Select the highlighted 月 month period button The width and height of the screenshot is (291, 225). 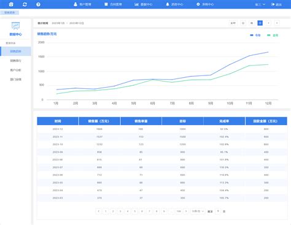point(260,23)
